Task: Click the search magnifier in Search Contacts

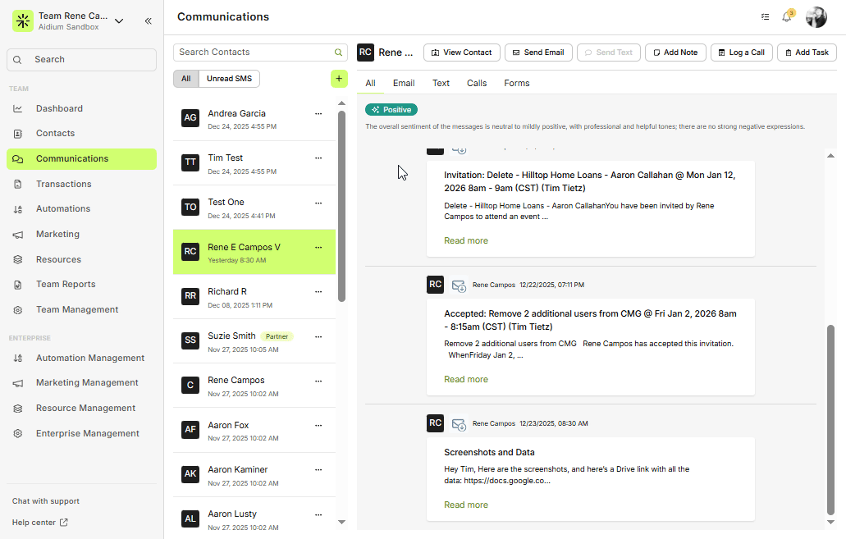Action: tap(338, 53)
